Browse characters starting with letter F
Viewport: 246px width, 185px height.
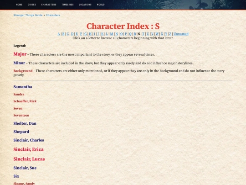click(x=81, y=34)
